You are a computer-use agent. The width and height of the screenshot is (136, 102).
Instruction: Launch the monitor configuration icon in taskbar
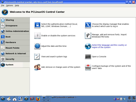pos(20,99)
